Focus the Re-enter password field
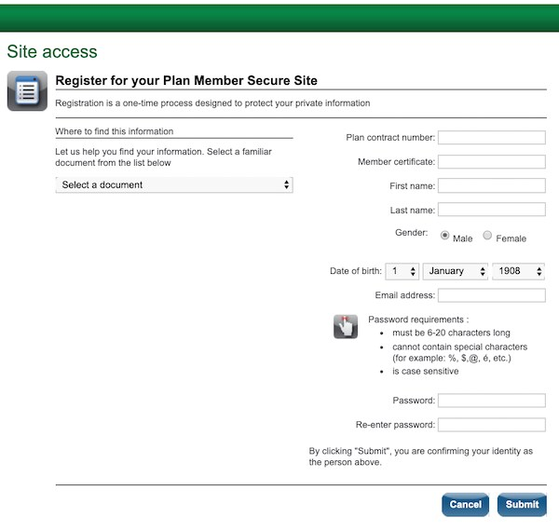Viewport: 559px width, 531px height. tap(492, 425)
